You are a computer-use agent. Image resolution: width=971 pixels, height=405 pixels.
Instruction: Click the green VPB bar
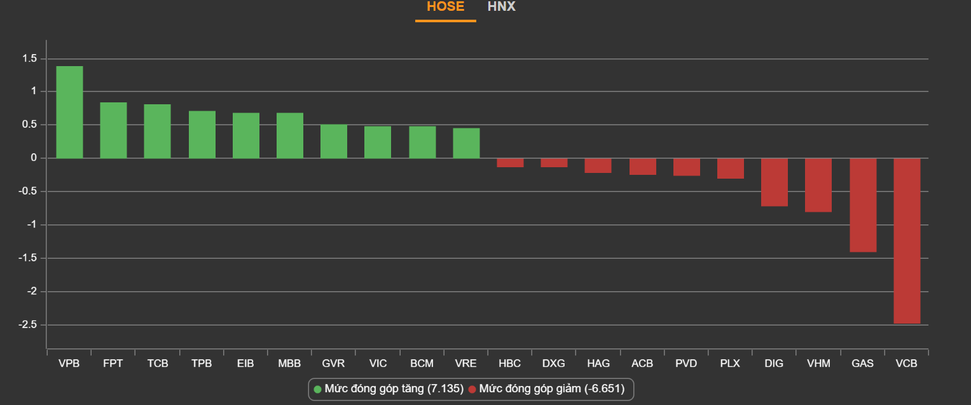pyautogui.click(x=69, y=112)
